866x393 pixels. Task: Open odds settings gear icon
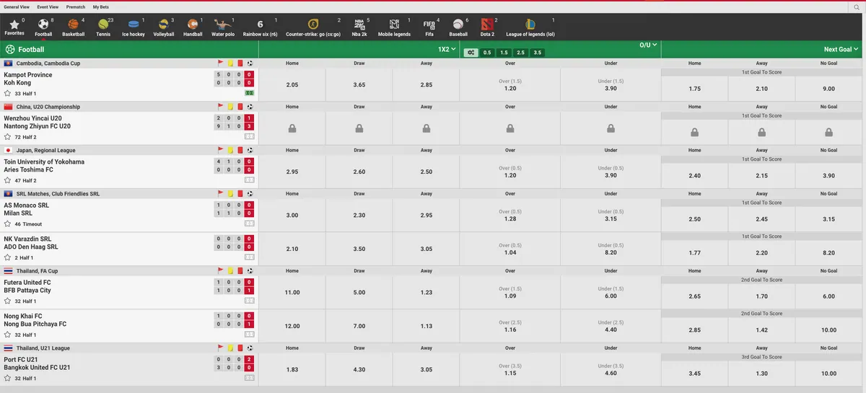[x=471, y=53]
